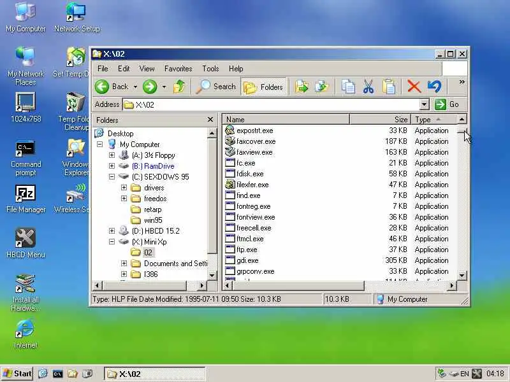The width and height of the screenshot is (510, 382).
Task: Select the faxcover.exe file icon
Action: pyautogui.click(x=230, y=141)
